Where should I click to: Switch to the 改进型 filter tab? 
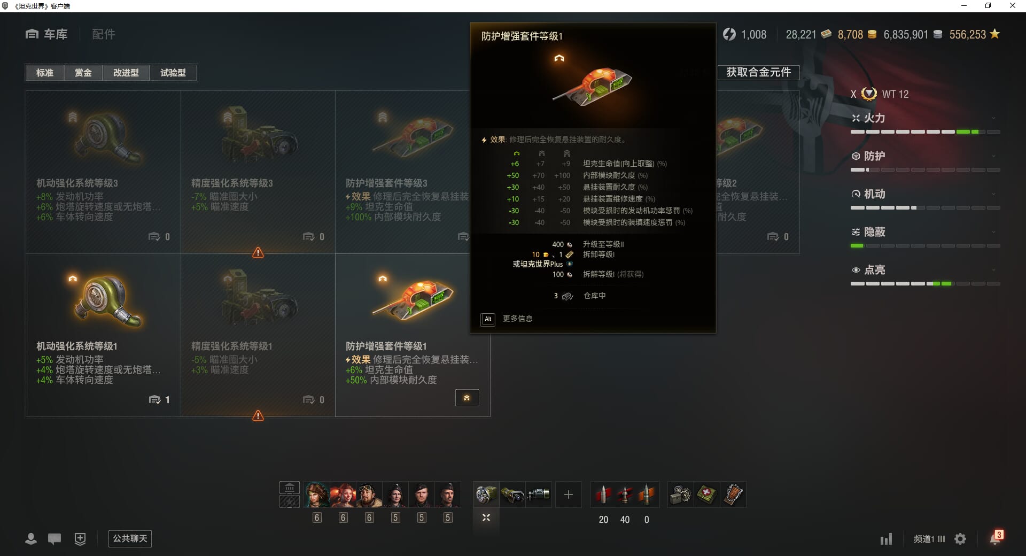point(126,73)
